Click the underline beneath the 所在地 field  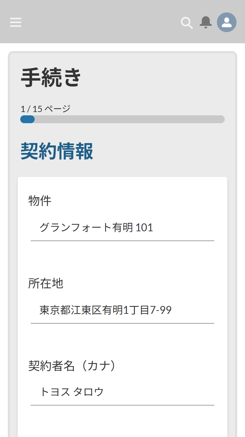[x=122, y=323]
